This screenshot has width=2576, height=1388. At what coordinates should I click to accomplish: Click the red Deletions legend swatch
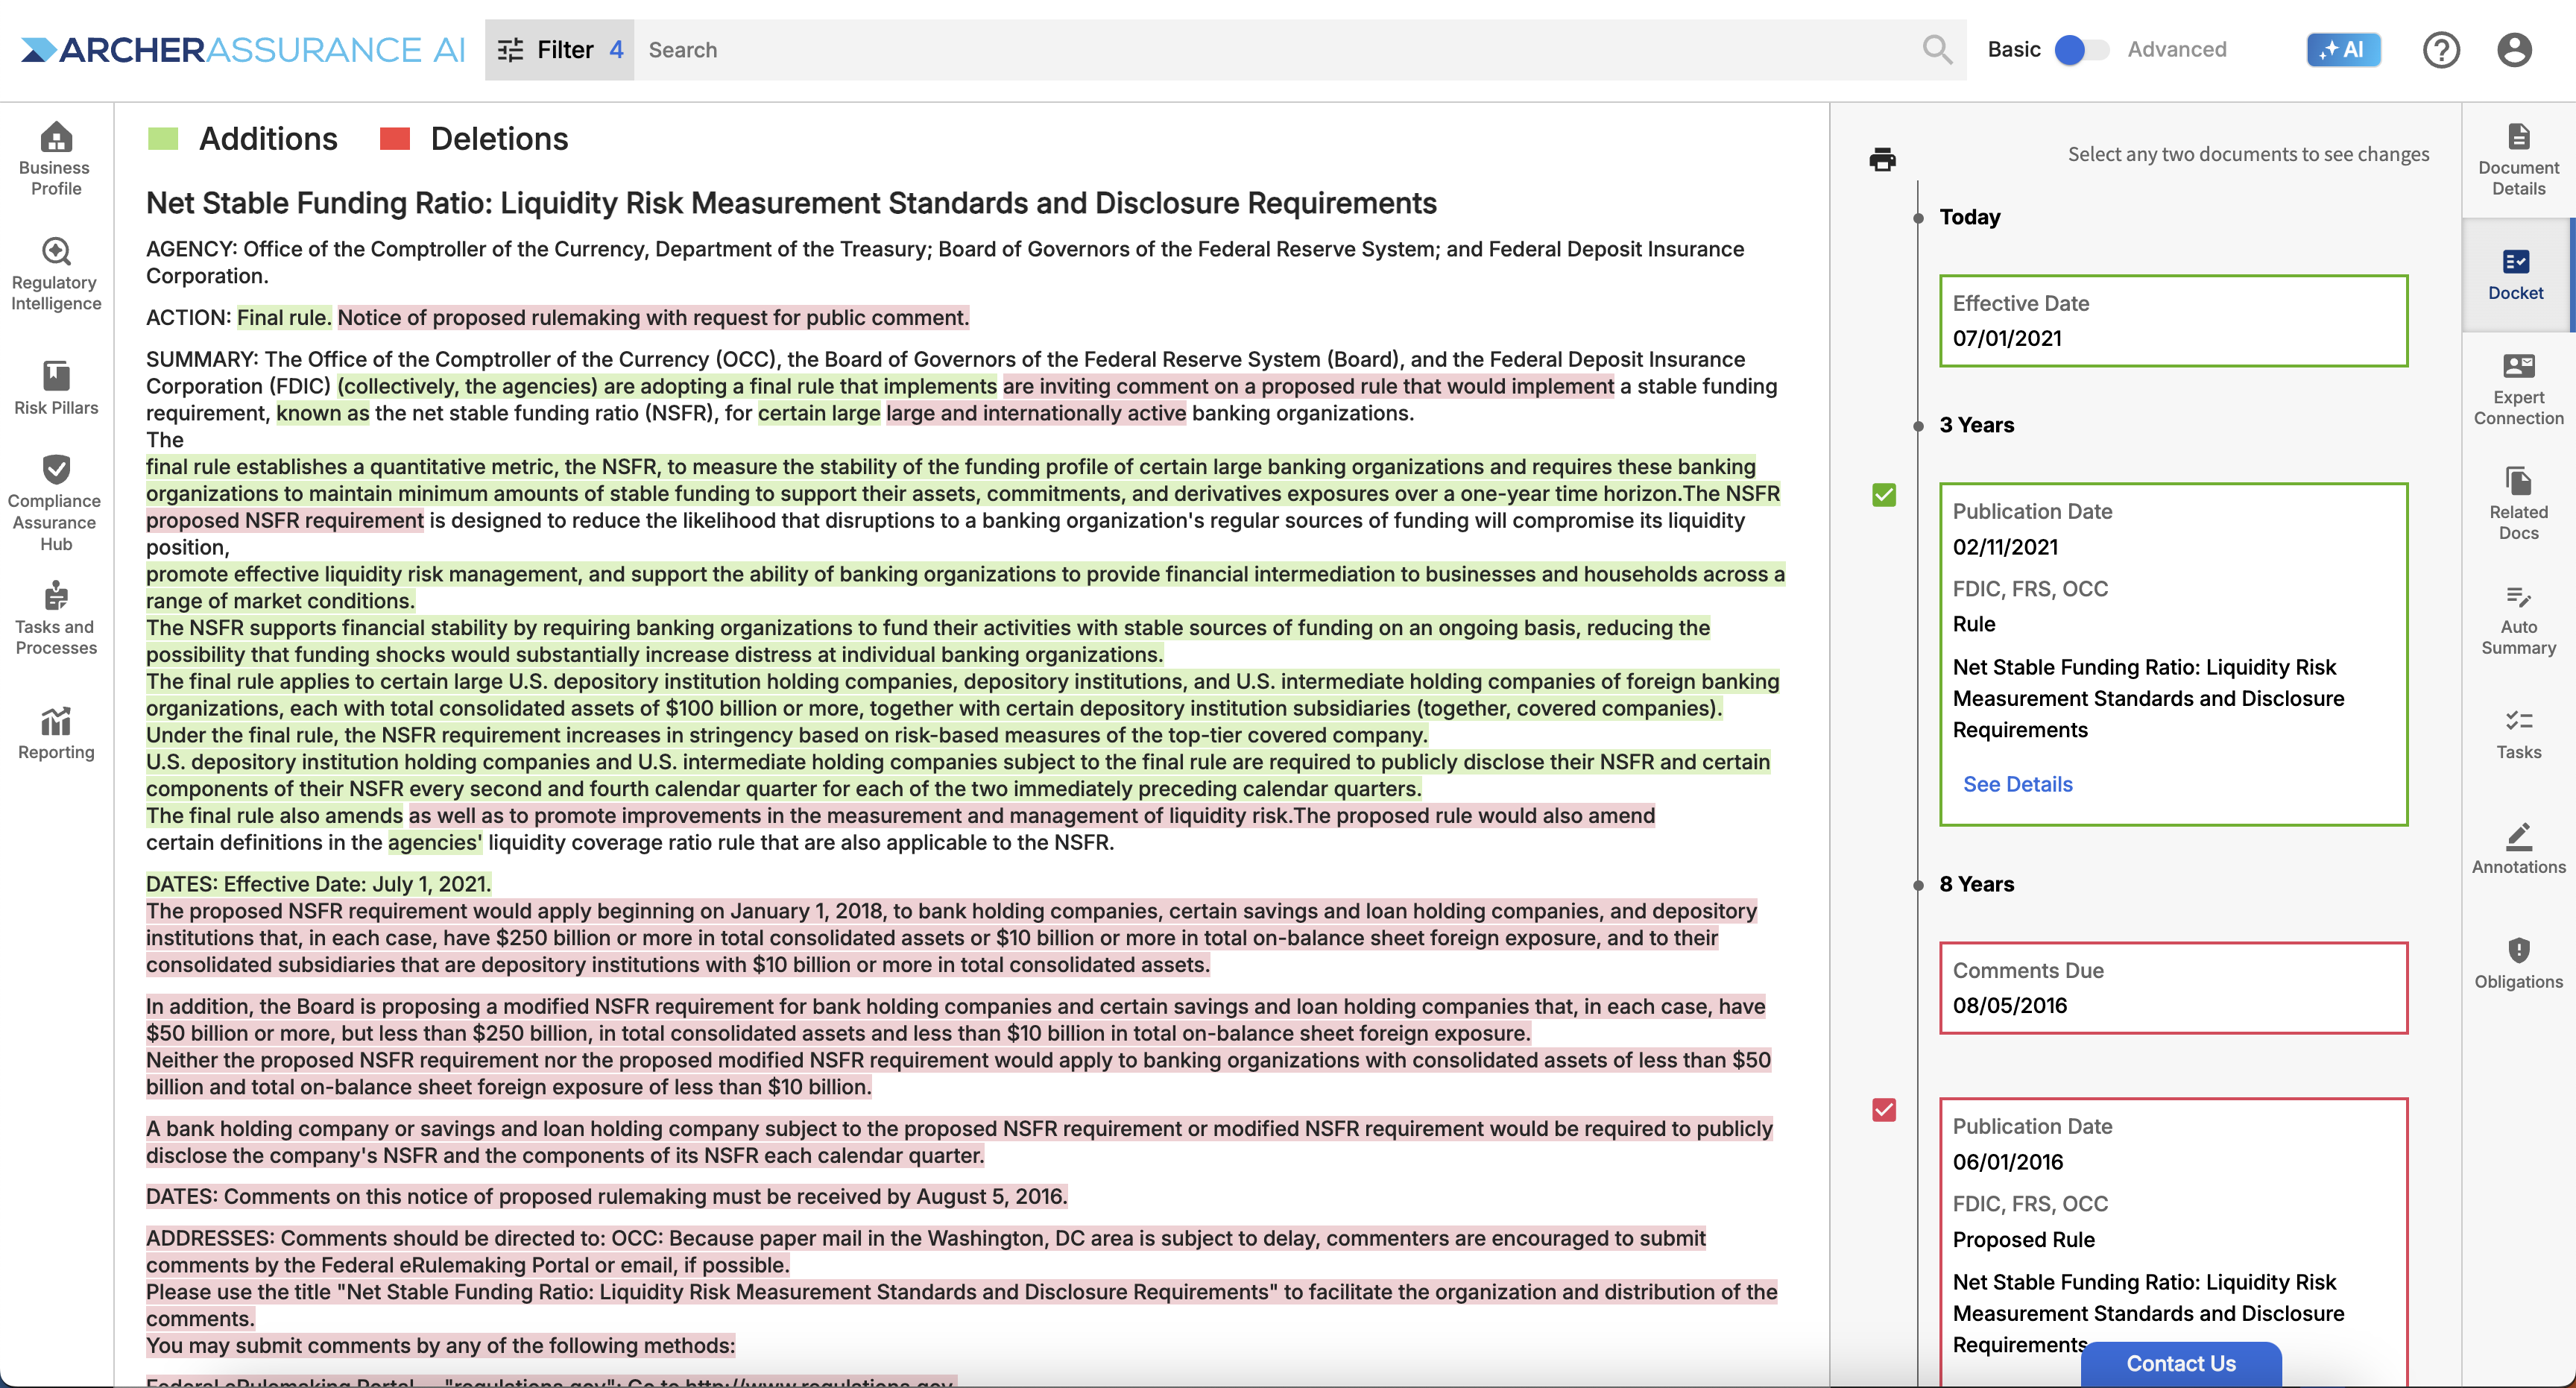(x=395, y=138)
